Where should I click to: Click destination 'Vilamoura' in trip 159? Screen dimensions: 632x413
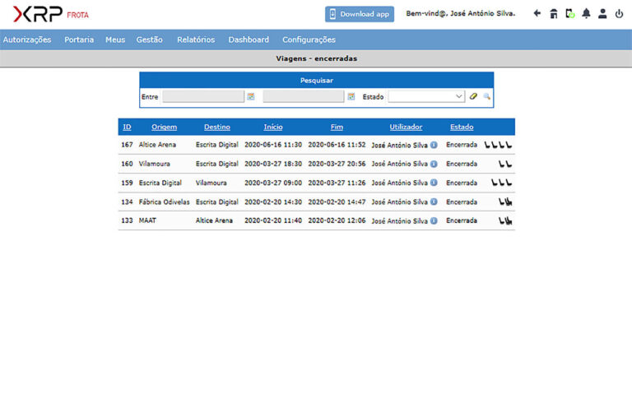211,183
